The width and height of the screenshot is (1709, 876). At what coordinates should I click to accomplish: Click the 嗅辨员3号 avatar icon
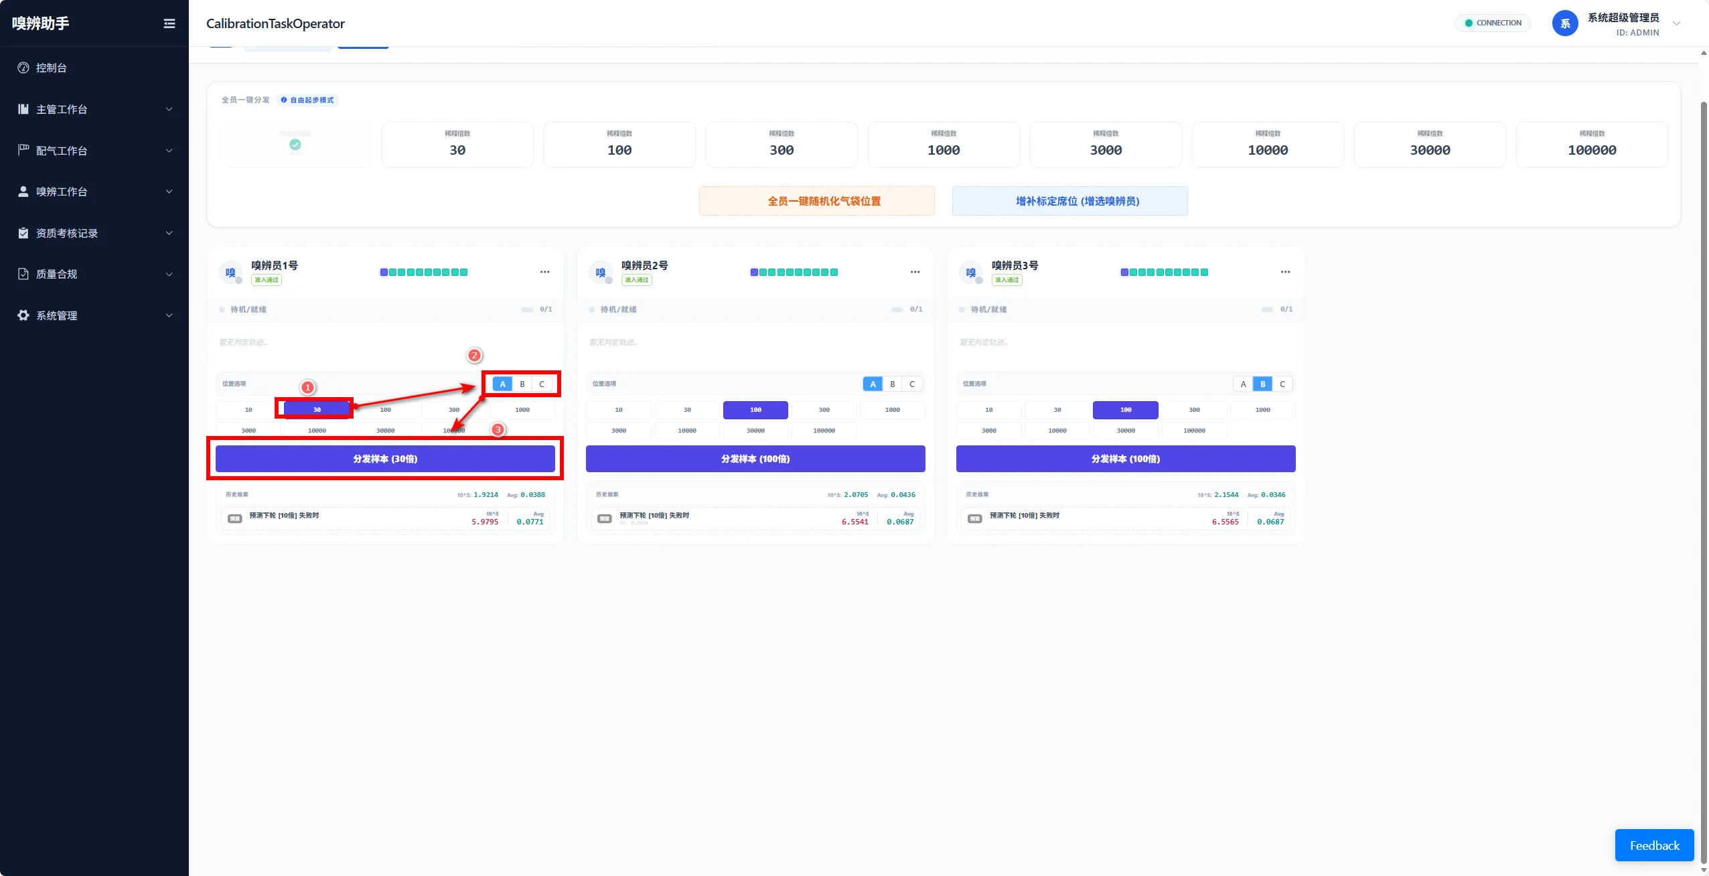tap(971, 273)
